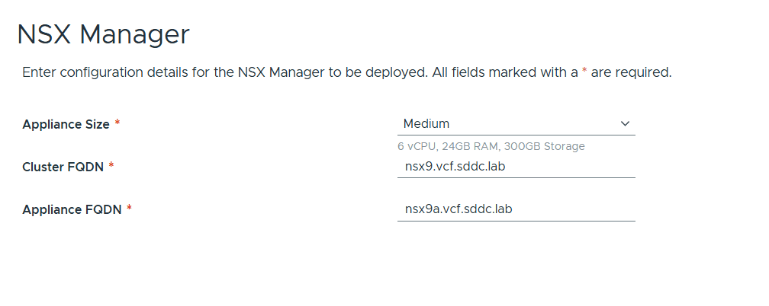Place cursor in nsx9.vcf.sddc.lab text
Viewport: 769px width, 306px height.
point(454,166)
